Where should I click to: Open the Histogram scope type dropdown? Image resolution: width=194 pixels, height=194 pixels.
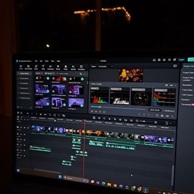161,90
